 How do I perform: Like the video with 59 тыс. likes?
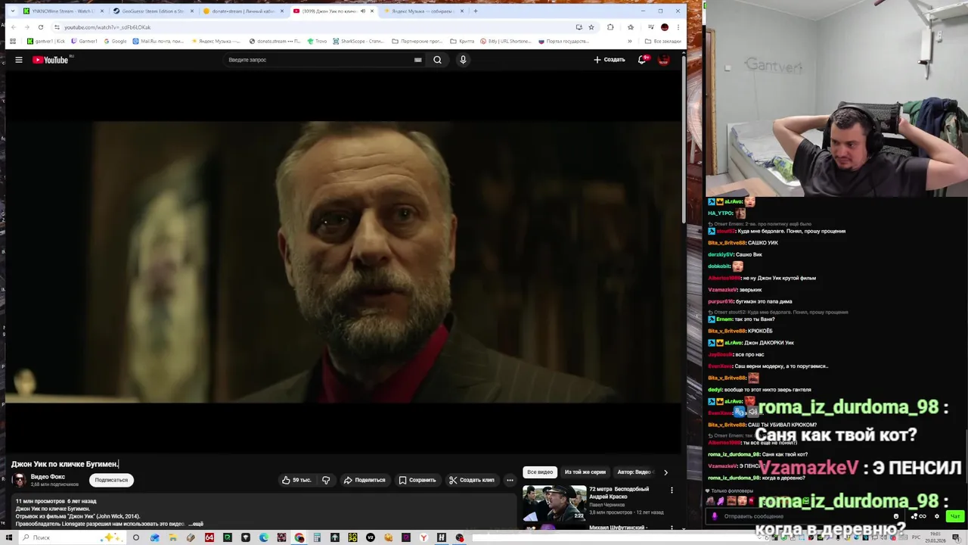click(296, 480)
